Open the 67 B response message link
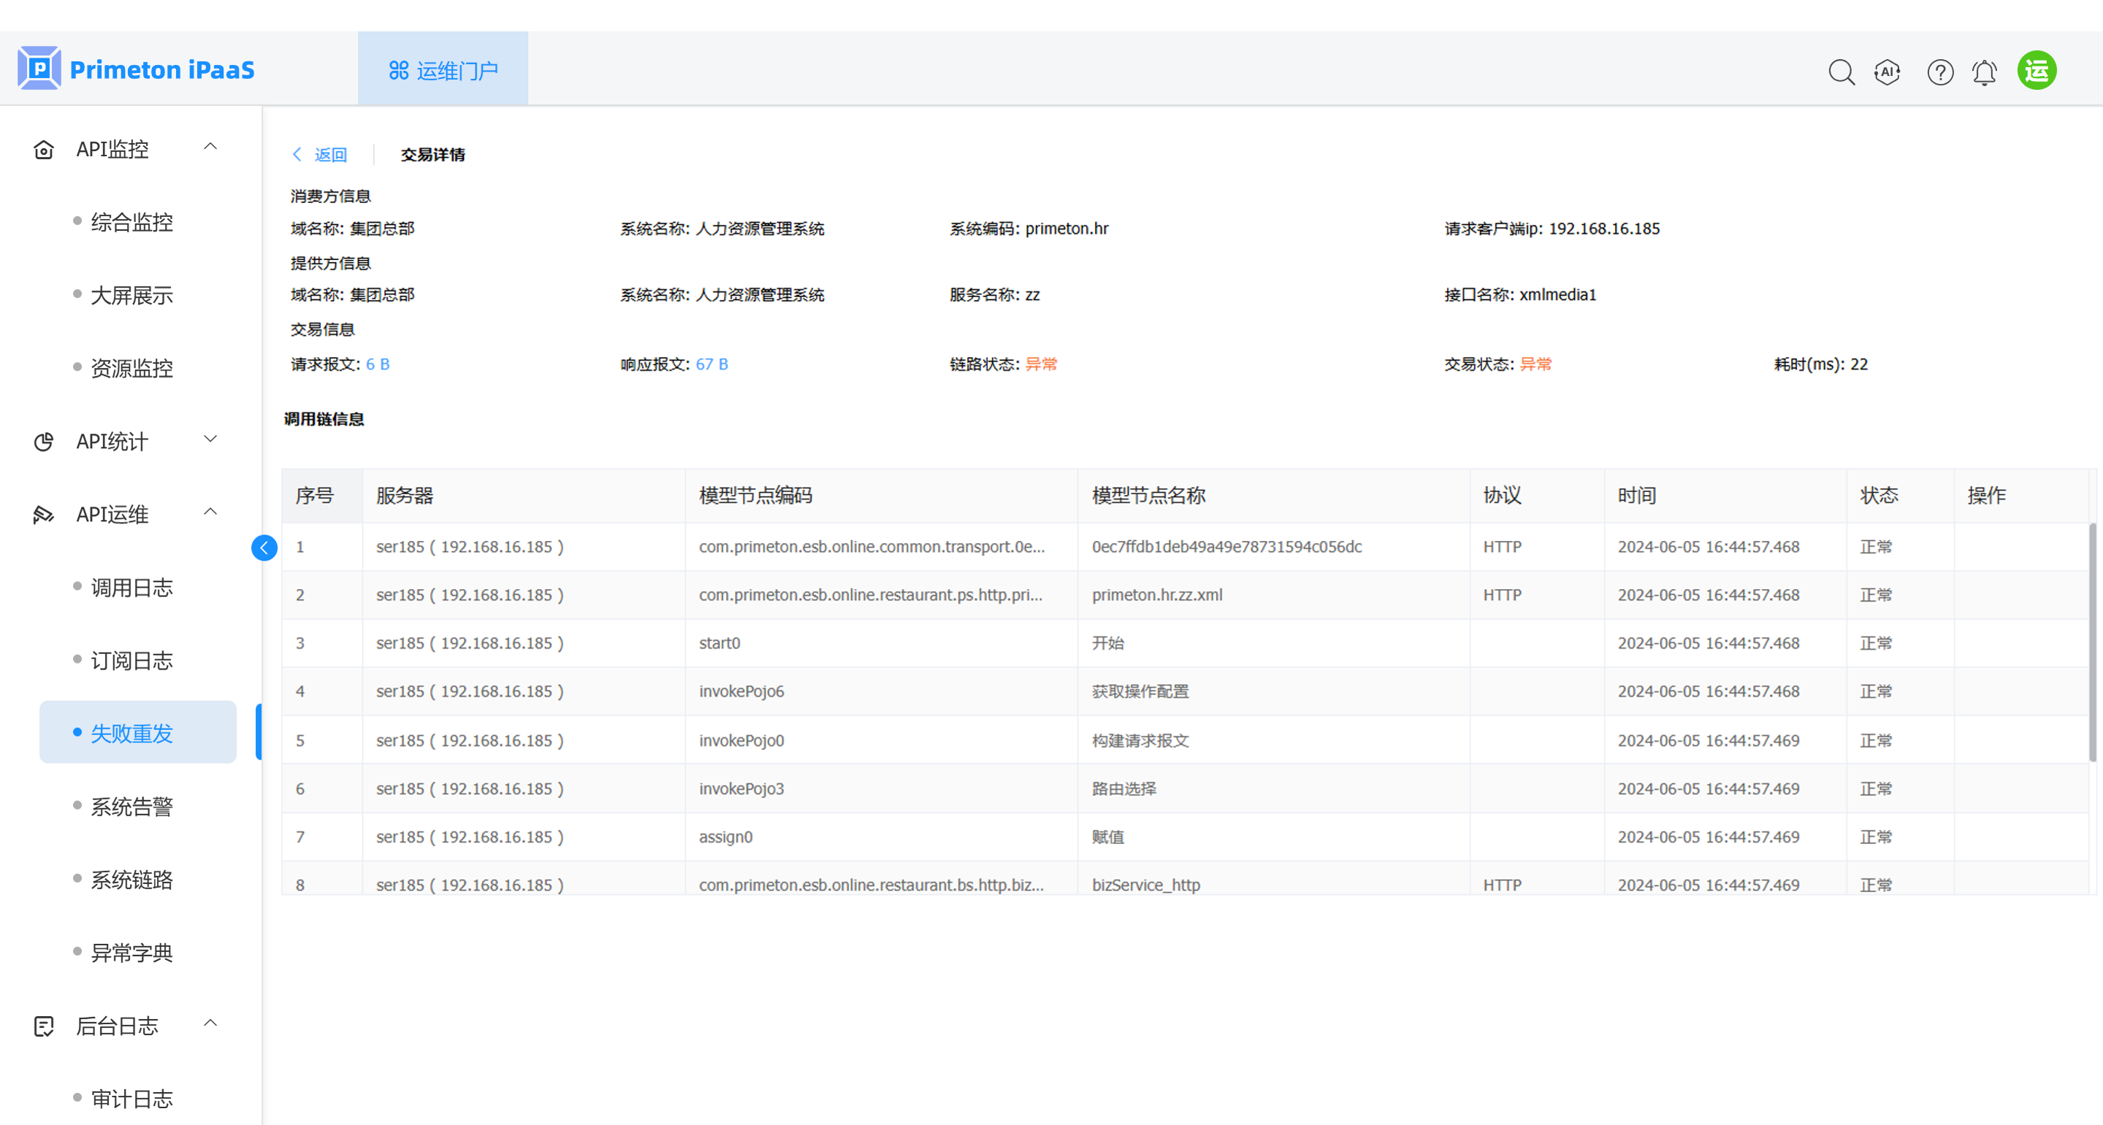Screen dimensions: 2103x1125 [711, 364]
